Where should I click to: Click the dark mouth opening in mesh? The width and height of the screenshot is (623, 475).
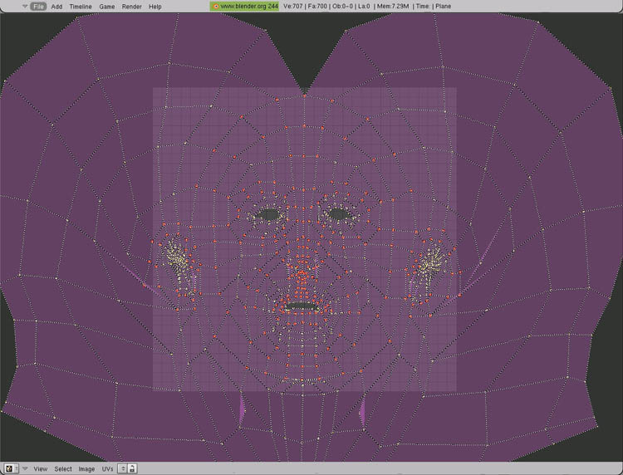(x=302, y=306)
